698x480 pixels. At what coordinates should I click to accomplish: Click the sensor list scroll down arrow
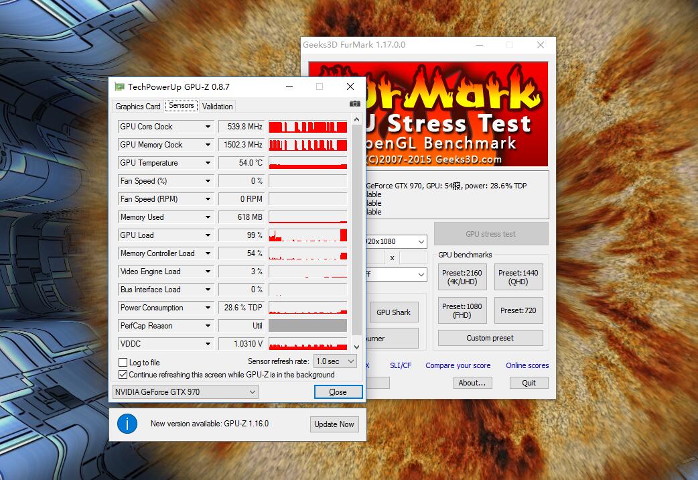point(356,347)
